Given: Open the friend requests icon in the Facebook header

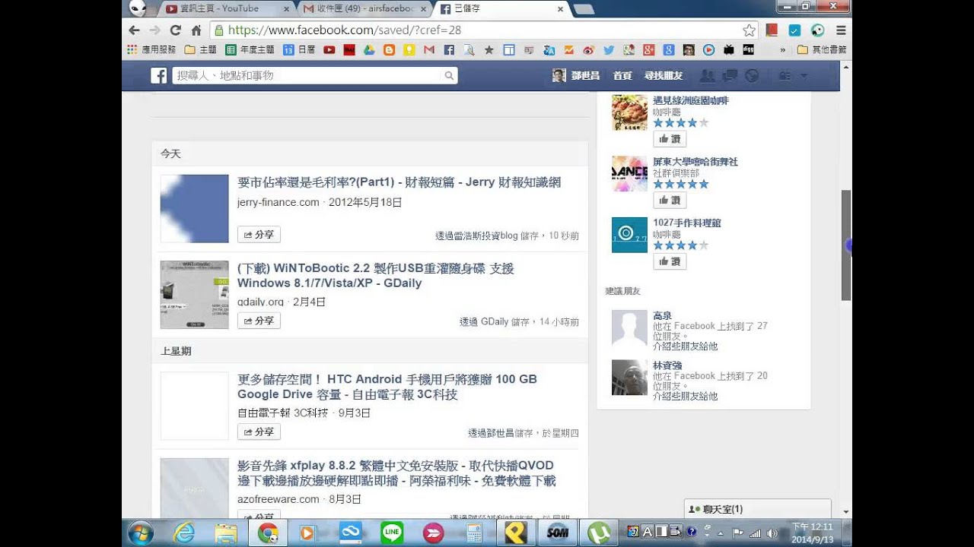Looking at the screenshot, I should (x=707, y=76).
